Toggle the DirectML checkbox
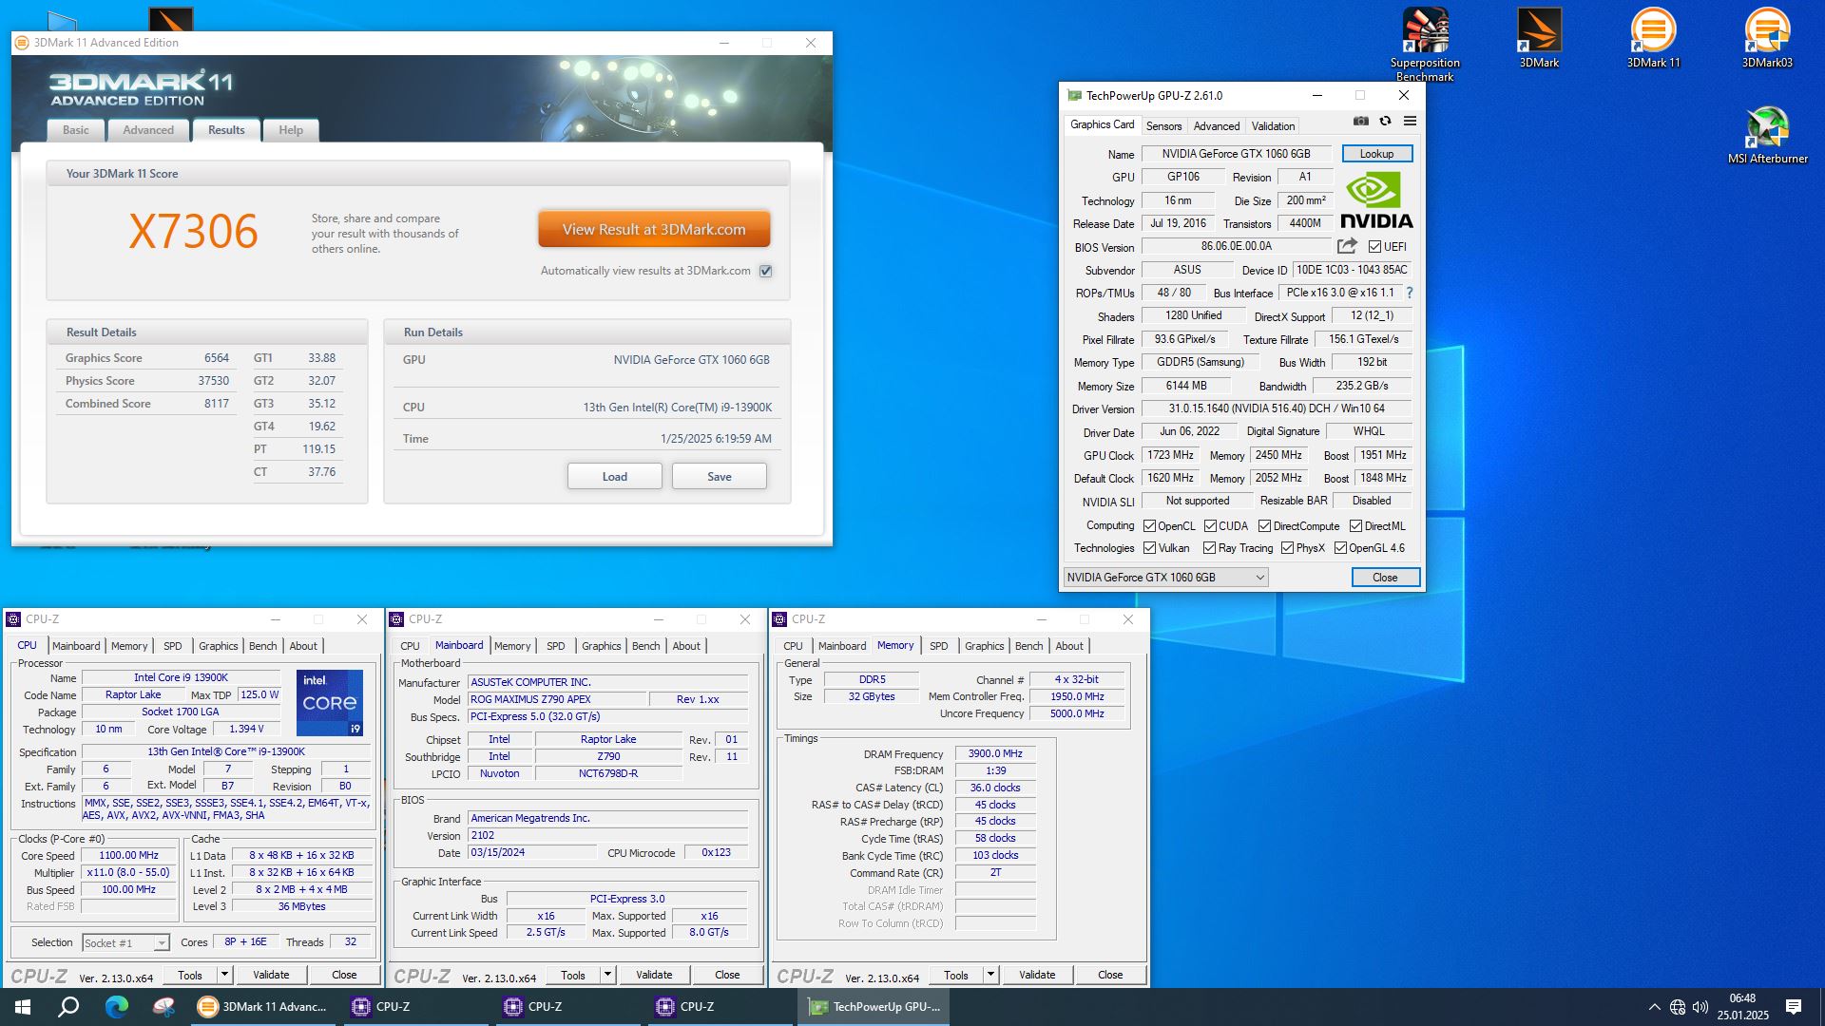1825x1026 pixels. pos(1355,526)
